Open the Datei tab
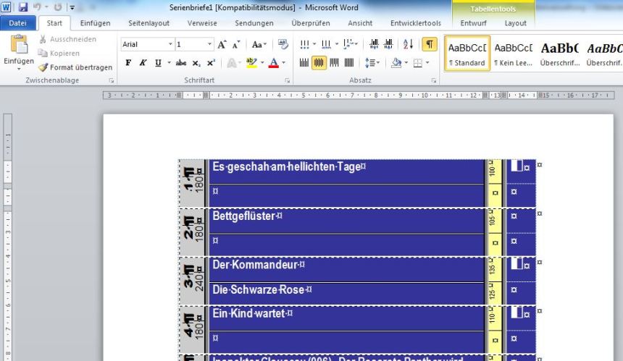This screenshot has width=623, height=361. pyautogui.click(x=18, y=23)
